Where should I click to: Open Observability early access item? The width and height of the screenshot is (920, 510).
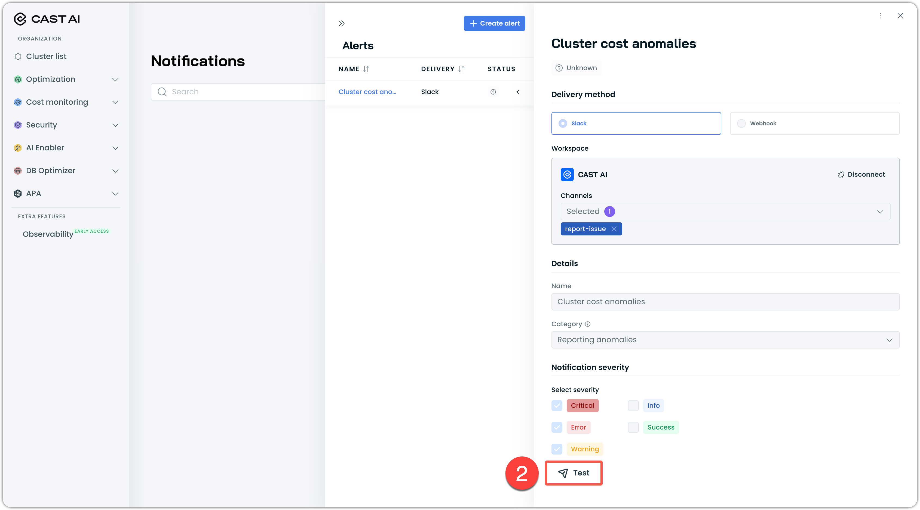(x=48, y=234)
